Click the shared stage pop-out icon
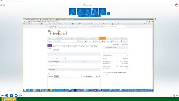Image resolution: width=179 pixels, height=101 pixels. click(156, 19)
